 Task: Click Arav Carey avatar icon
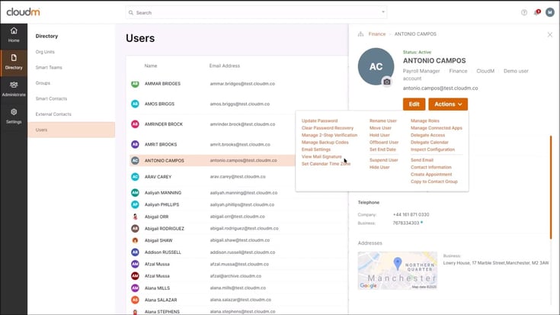(135, 177)
